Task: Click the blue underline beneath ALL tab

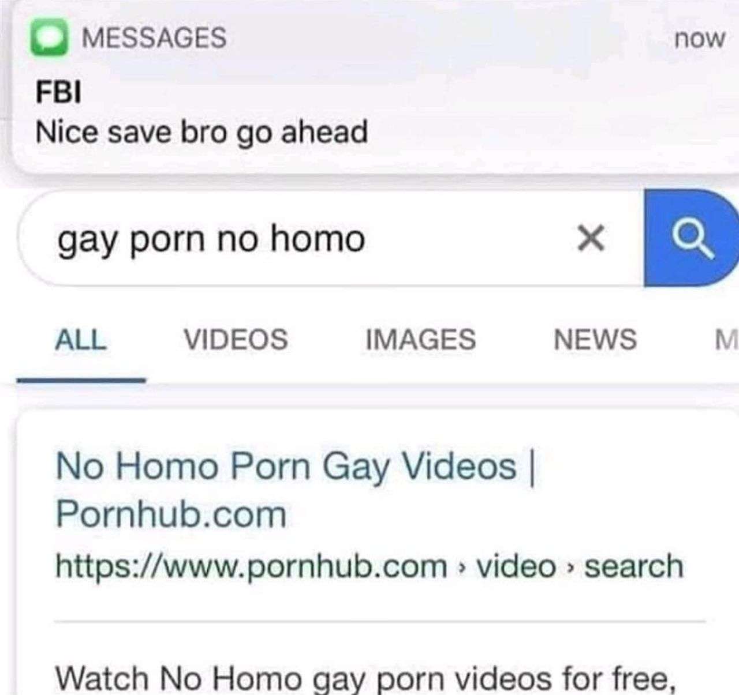Action: 81,380
